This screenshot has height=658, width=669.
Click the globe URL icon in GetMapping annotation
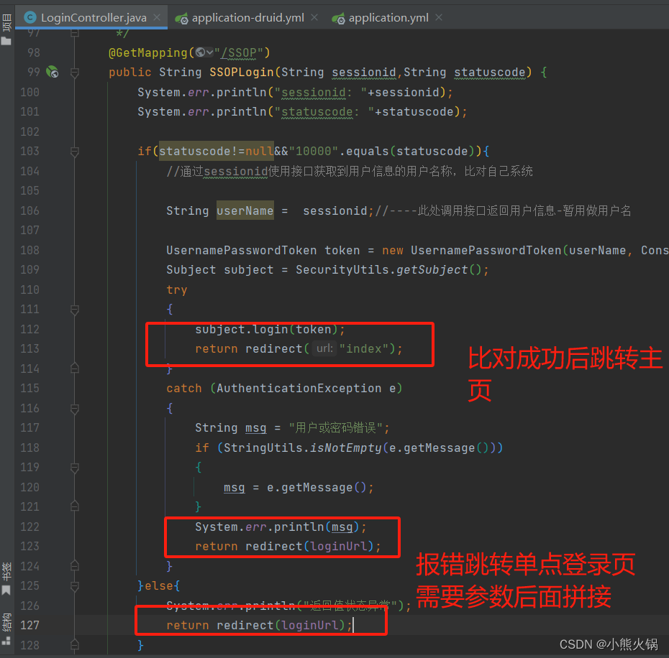pyautogui.click(x=204, y=52)
